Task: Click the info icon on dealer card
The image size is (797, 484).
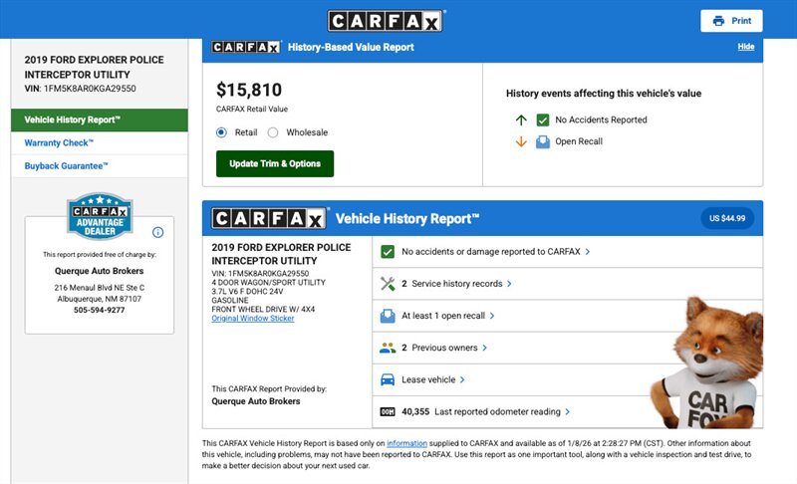Action: pos(157,233)
